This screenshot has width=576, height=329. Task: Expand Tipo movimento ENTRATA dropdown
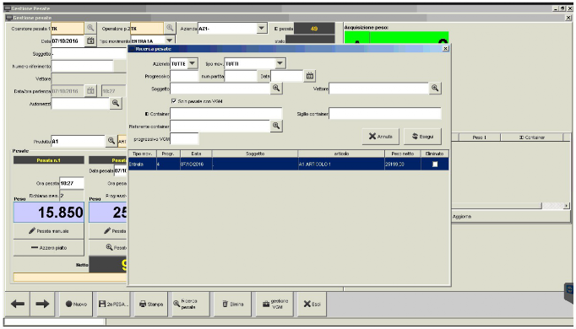pos(170,40)
